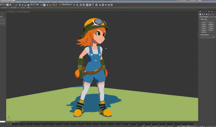Switch to the Cameras category icon
This screenshot has width=216, height=127.
207,14
